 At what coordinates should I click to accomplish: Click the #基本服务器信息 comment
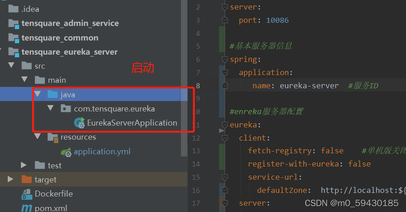(x=261, y=46)
